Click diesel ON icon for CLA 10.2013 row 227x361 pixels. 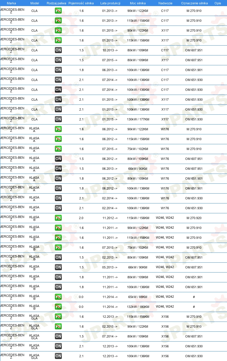pos(58,50)
